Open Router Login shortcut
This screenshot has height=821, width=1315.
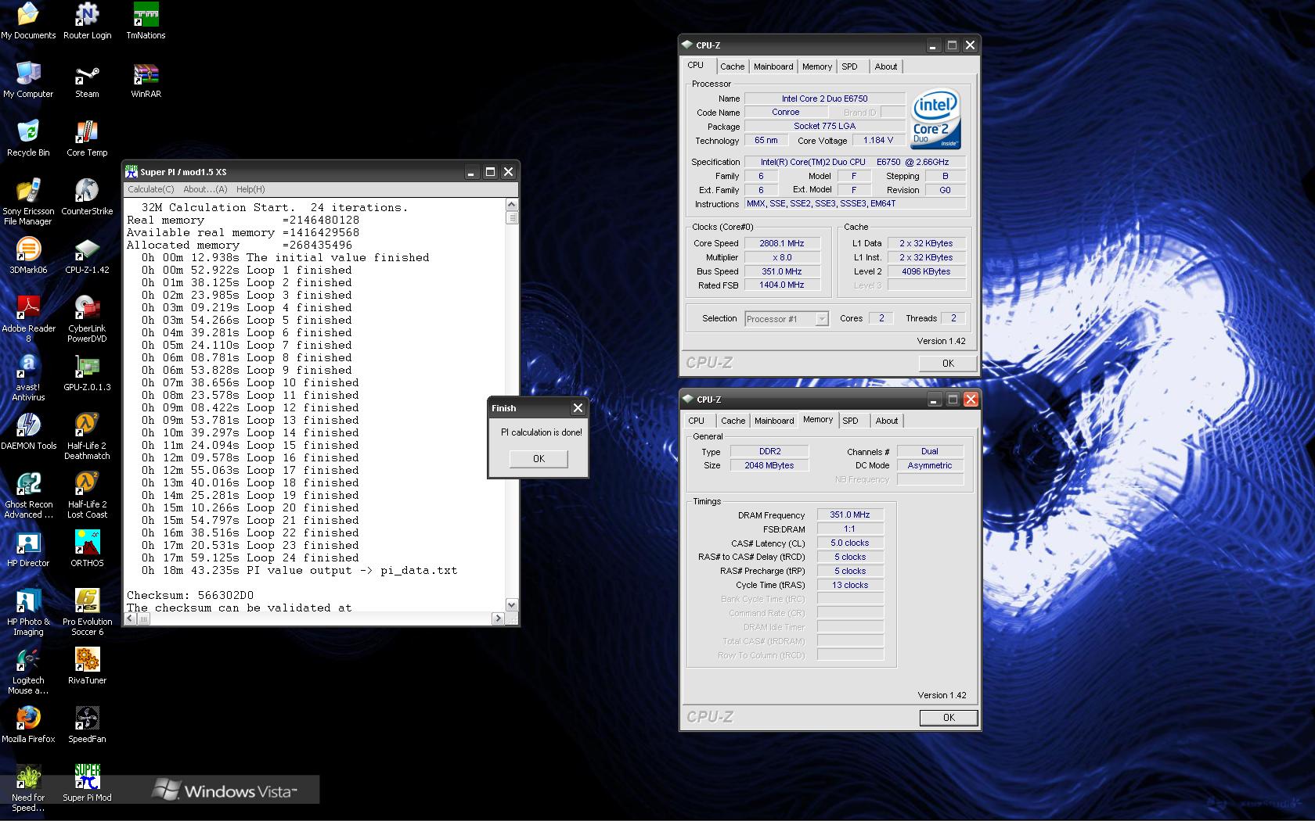[x=87, y=21]
